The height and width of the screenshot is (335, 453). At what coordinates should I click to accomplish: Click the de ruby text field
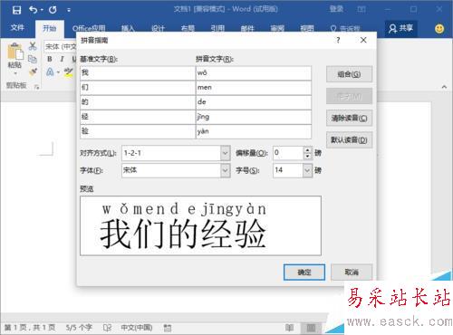tap(254, 102)
